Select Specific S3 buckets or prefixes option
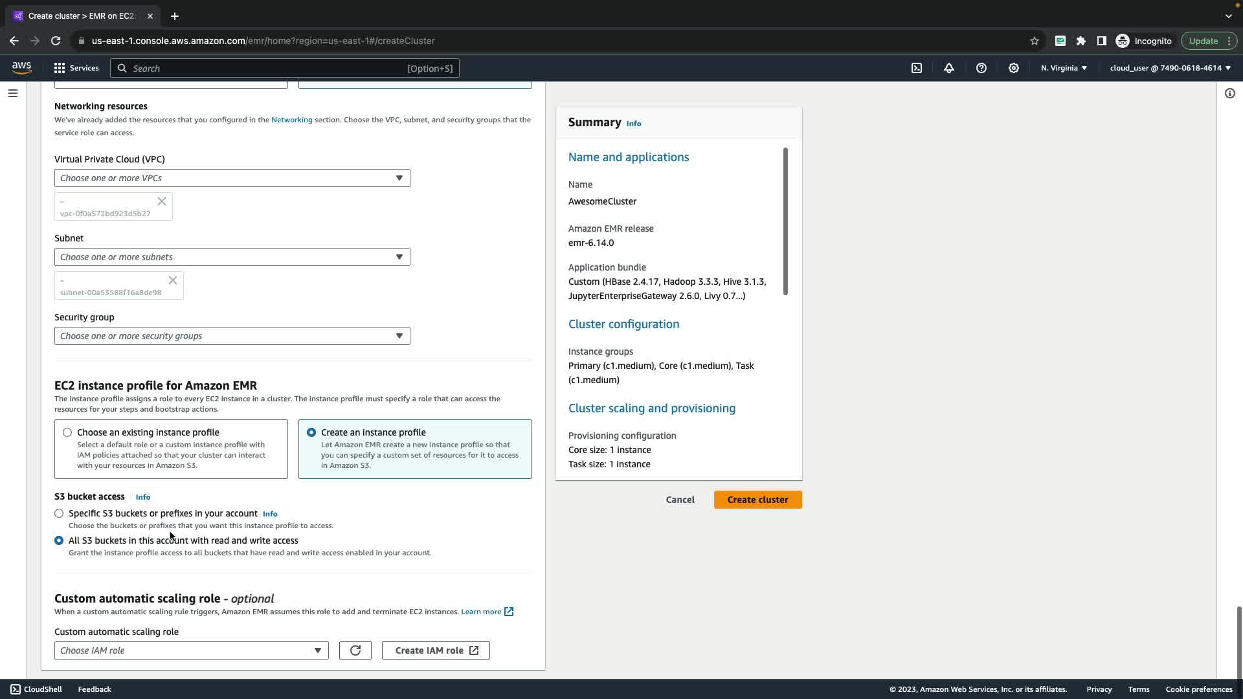 click(59, 513)
